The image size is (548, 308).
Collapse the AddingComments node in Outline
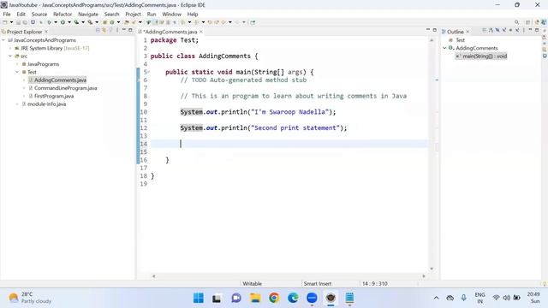pos(444,48)
